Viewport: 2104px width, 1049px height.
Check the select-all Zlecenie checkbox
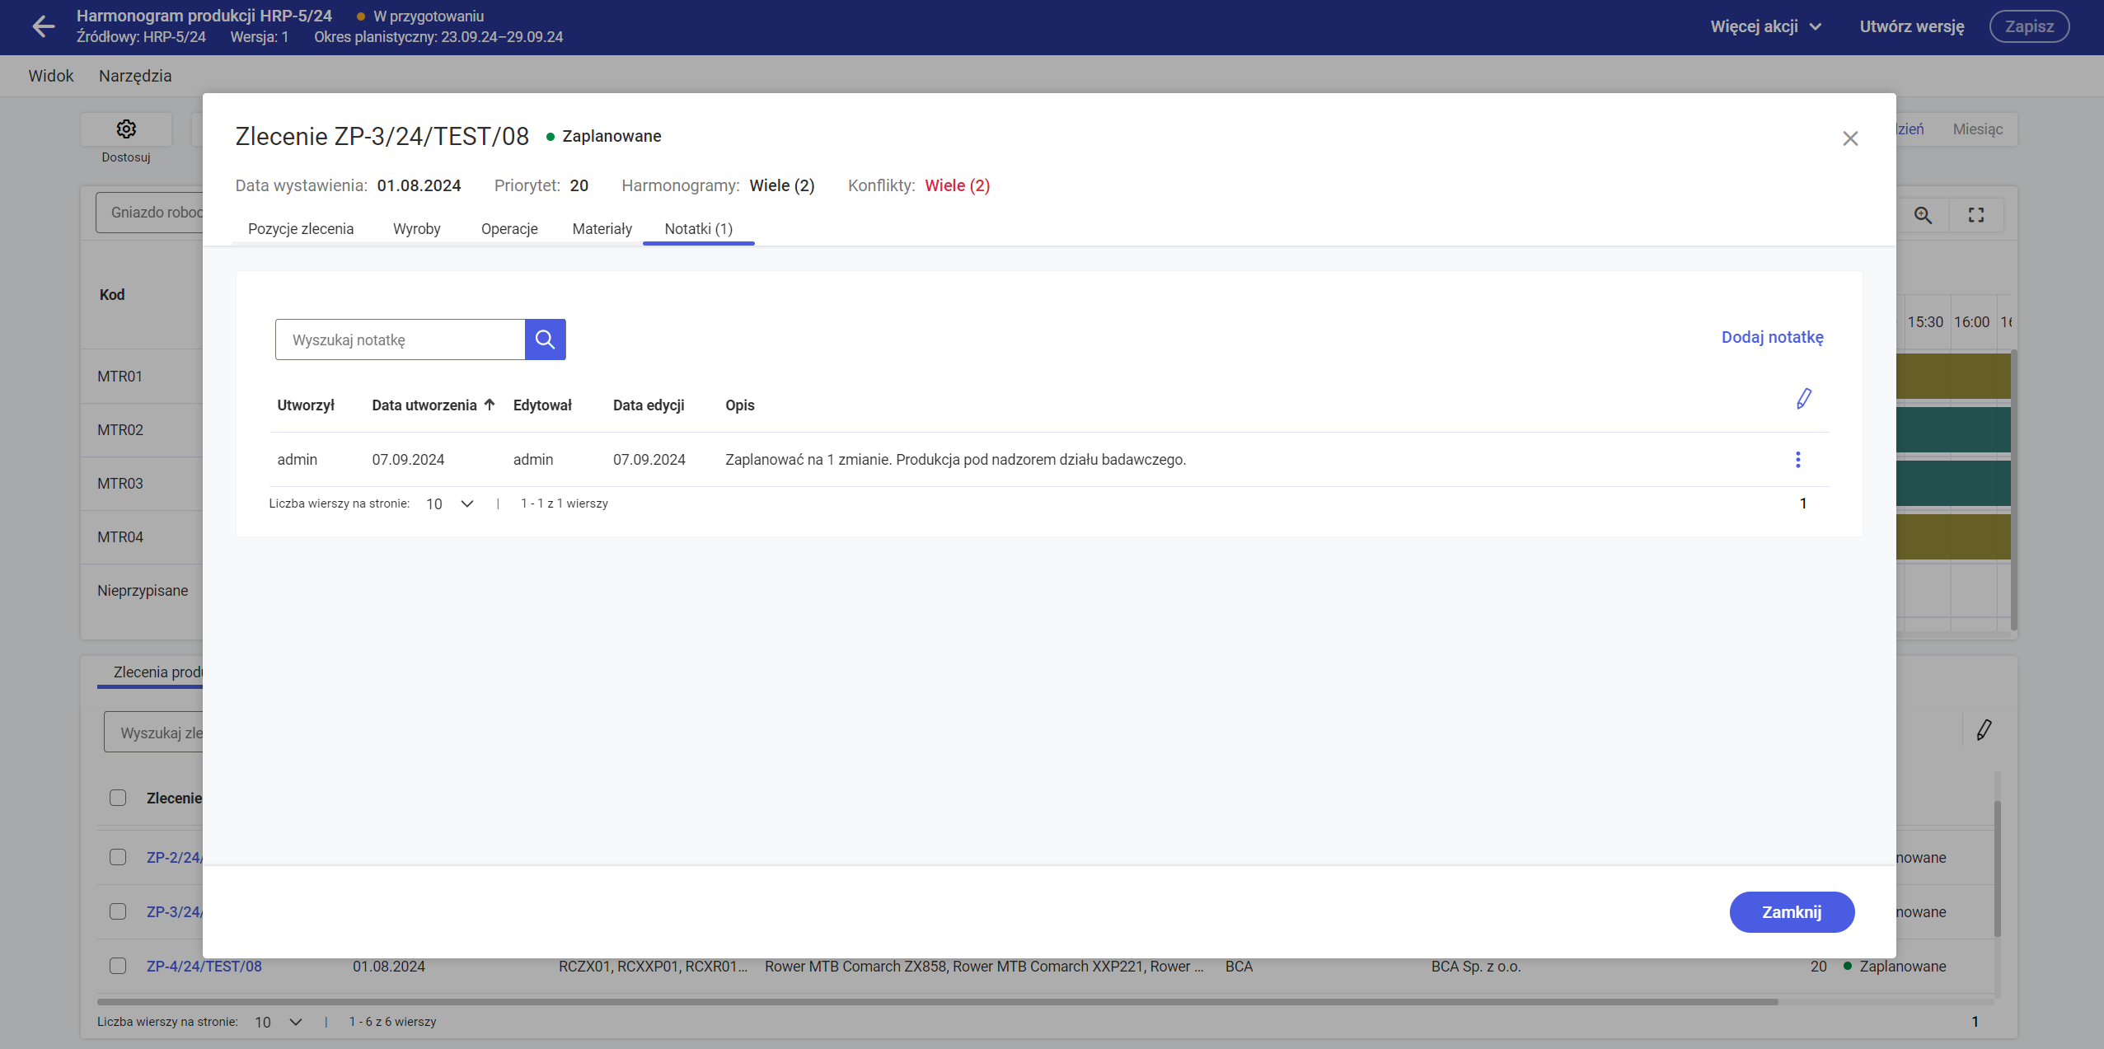click(x=118, y=798)
